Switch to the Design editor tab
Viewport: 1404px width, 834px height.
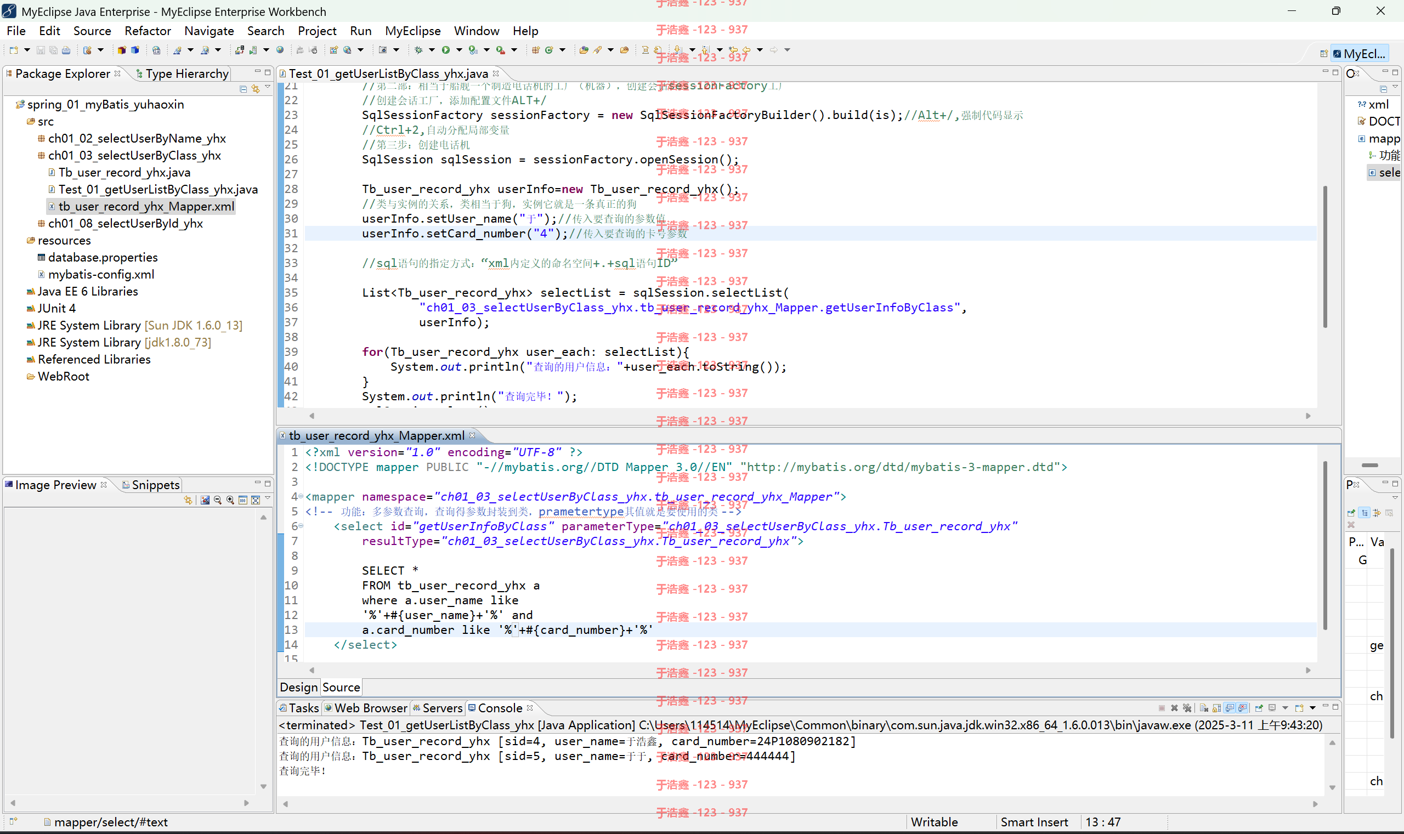(298, 687)
